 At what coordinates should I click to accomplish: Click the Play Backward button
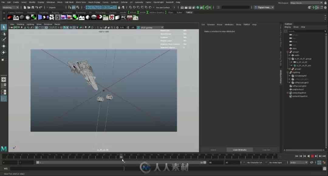pyautogui.click(x=308, y=156)
